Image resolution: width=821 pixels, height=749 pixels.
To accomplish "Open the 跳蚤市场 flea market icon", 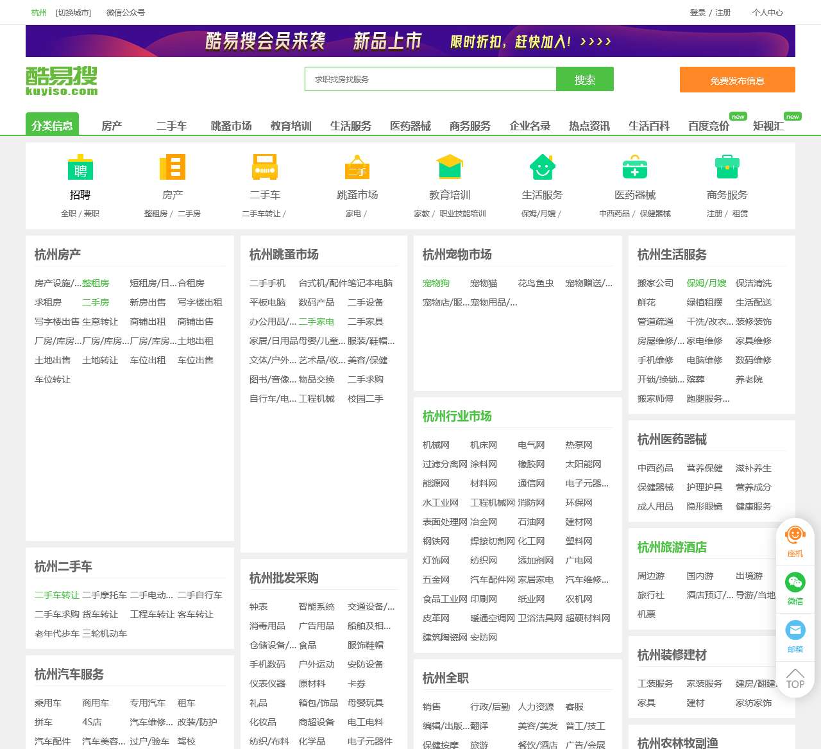I will pos(357,169).
